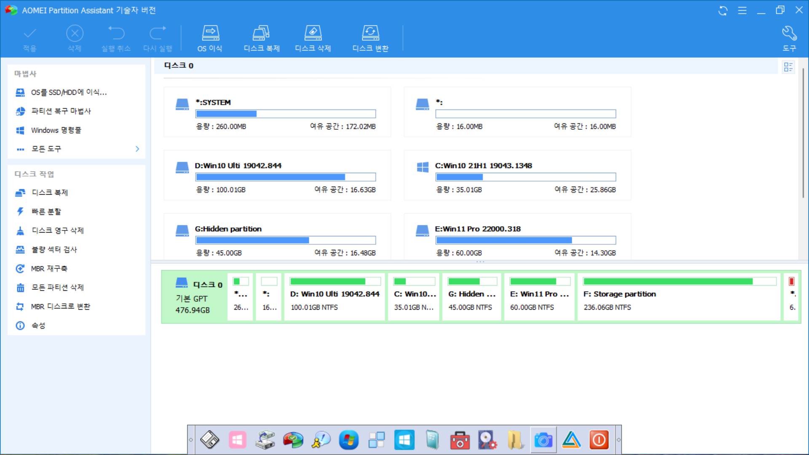
Task: Select the 16.00MB unnamed partition card
Action: [x=517, y=112]
